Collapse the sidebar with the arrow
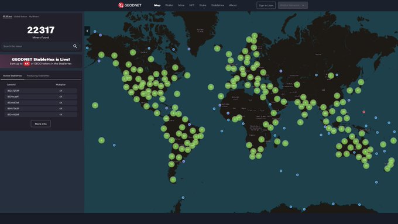The height and width of the screenshot is (224, 398). 87,31
